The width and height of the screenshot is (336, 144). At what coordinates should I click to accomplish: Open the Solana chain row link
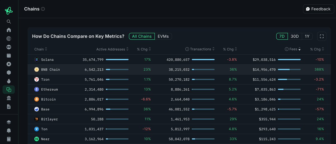(x=47, y=60)
